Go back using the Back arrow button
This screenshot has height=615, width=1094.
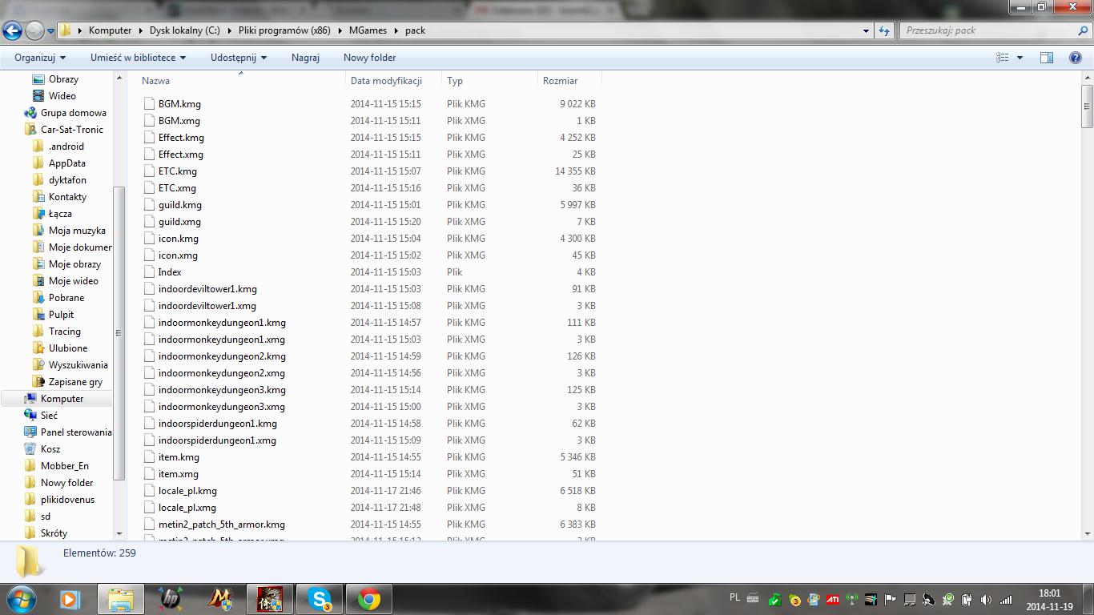click(13, 30)
